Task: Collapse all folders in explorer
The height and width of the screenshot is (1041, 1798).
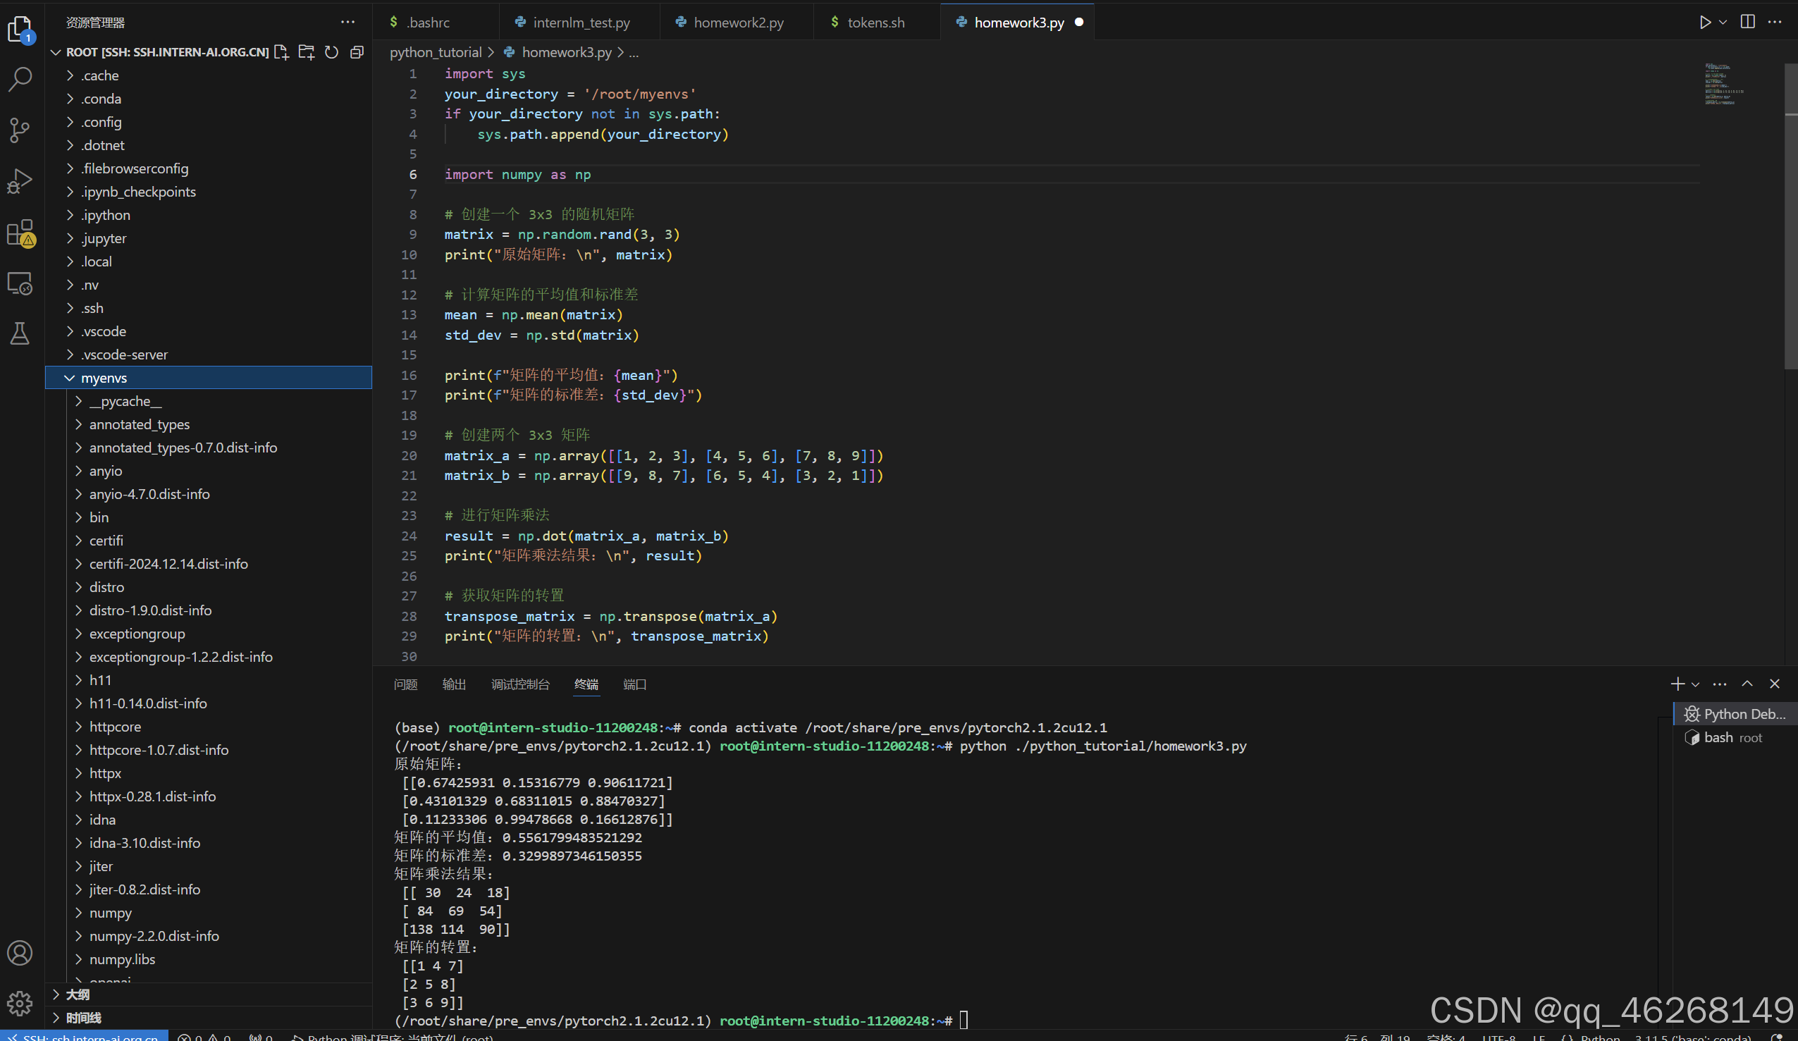Action: [357, 52]
